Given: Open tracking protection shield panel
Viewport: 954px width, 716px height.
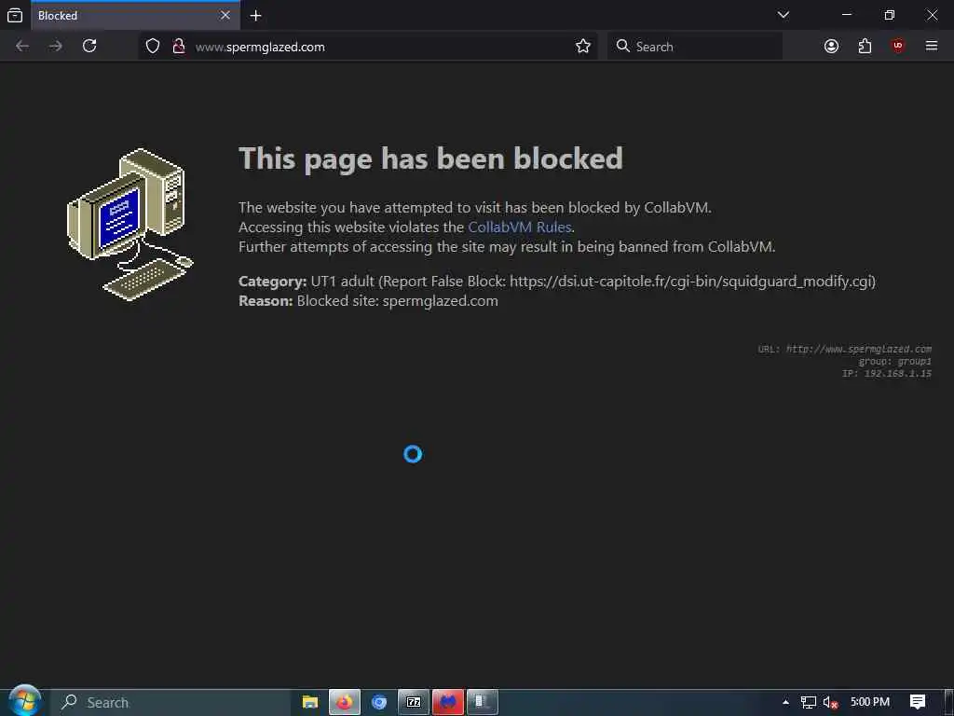Looking at the screenshot, I should point(153,47).
